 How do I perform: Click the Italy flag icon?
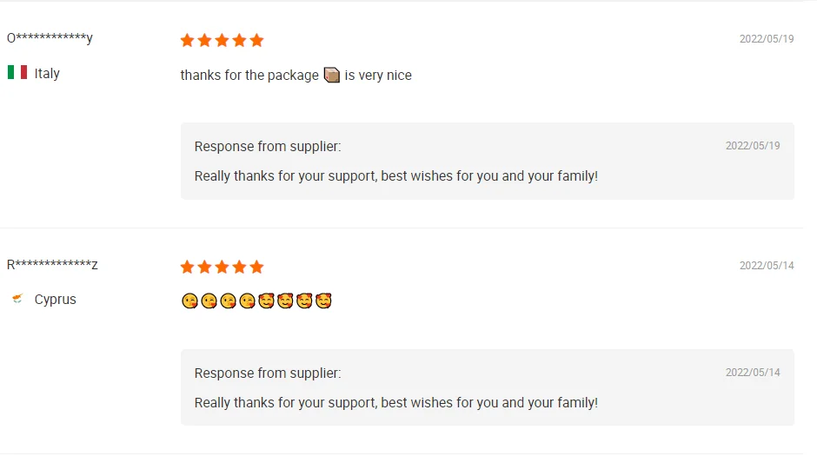point(17,73)
